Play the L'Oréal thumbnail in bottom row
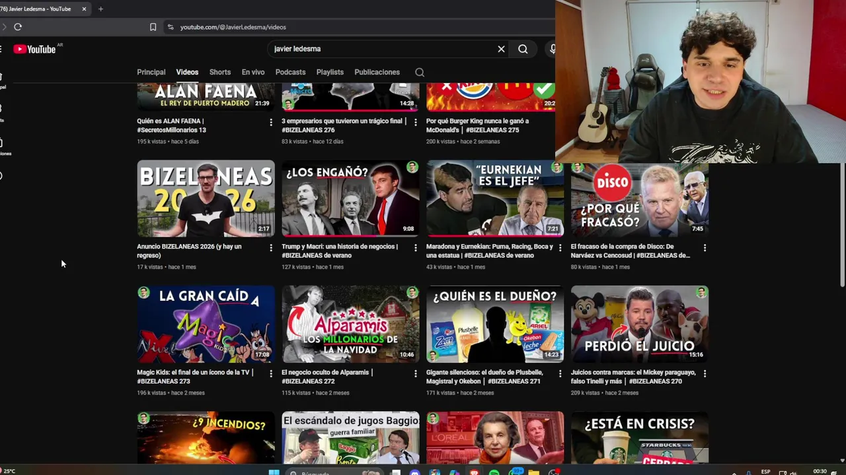This screenshot has width=846, height=475. coord(495,437)
